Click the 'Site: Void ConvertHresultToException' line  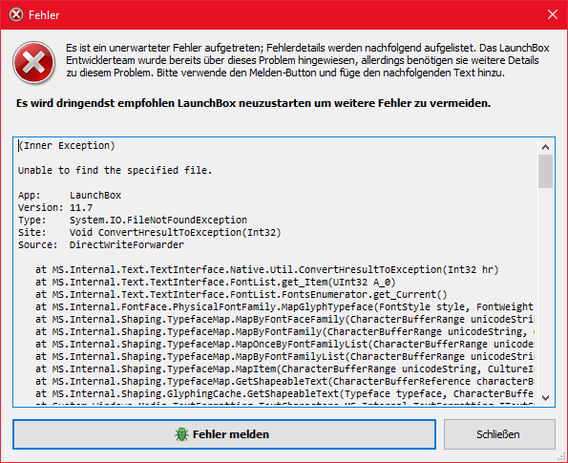point(150,233)
